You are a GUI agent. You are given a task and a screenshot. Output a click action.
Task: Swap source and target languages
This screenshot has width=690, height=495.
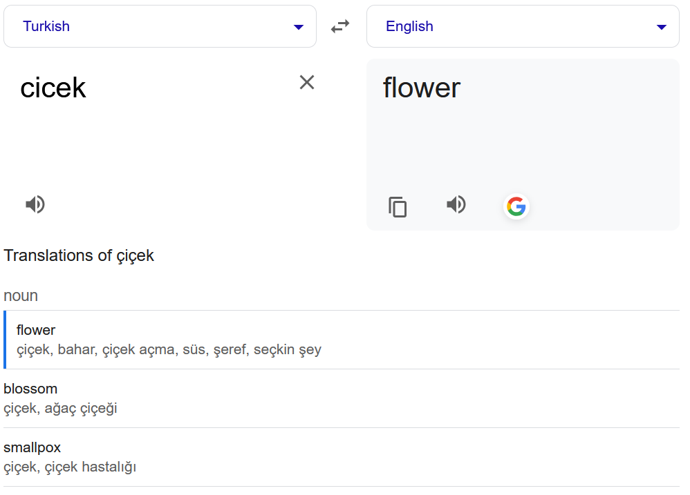[339, 27]
